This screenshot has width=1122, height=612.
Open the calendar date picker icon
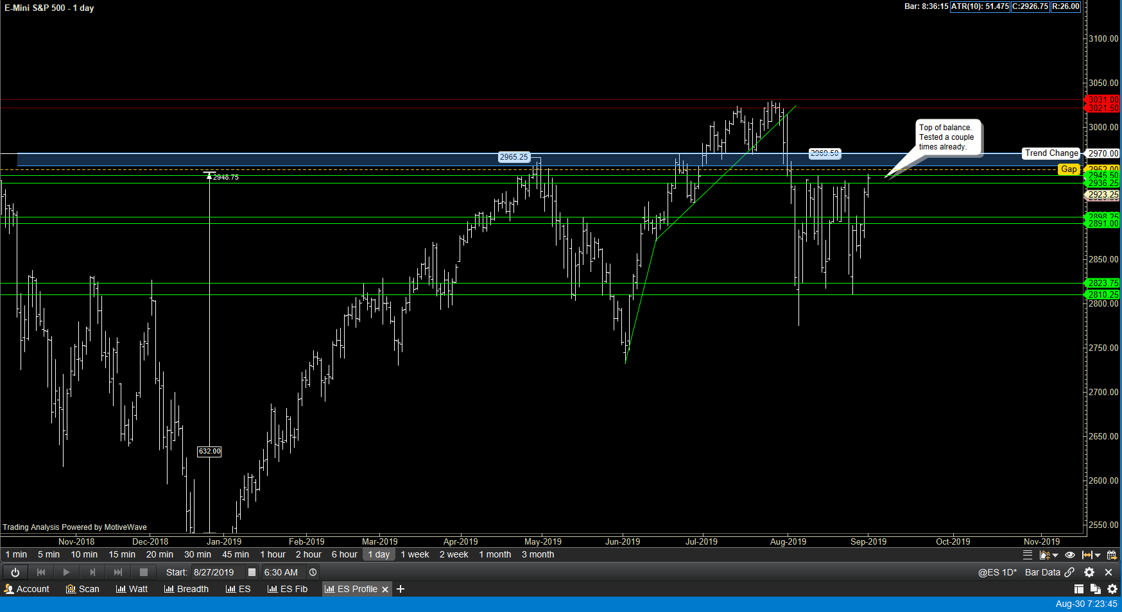pyautogui.click(x=252, y=572)
